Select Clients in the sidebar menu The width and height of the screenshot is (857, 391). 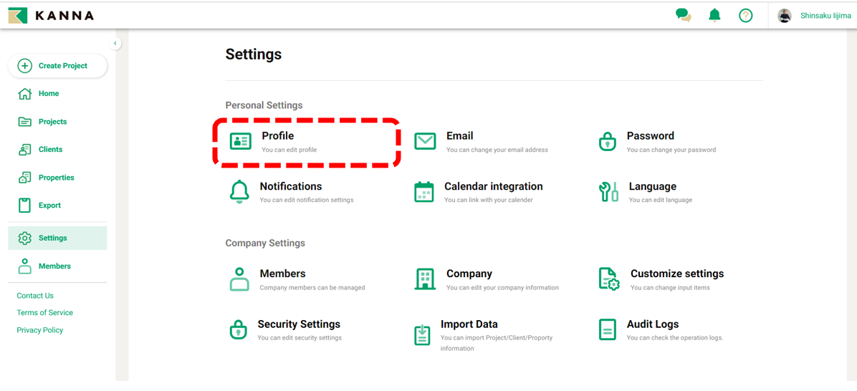pos(50,150)
